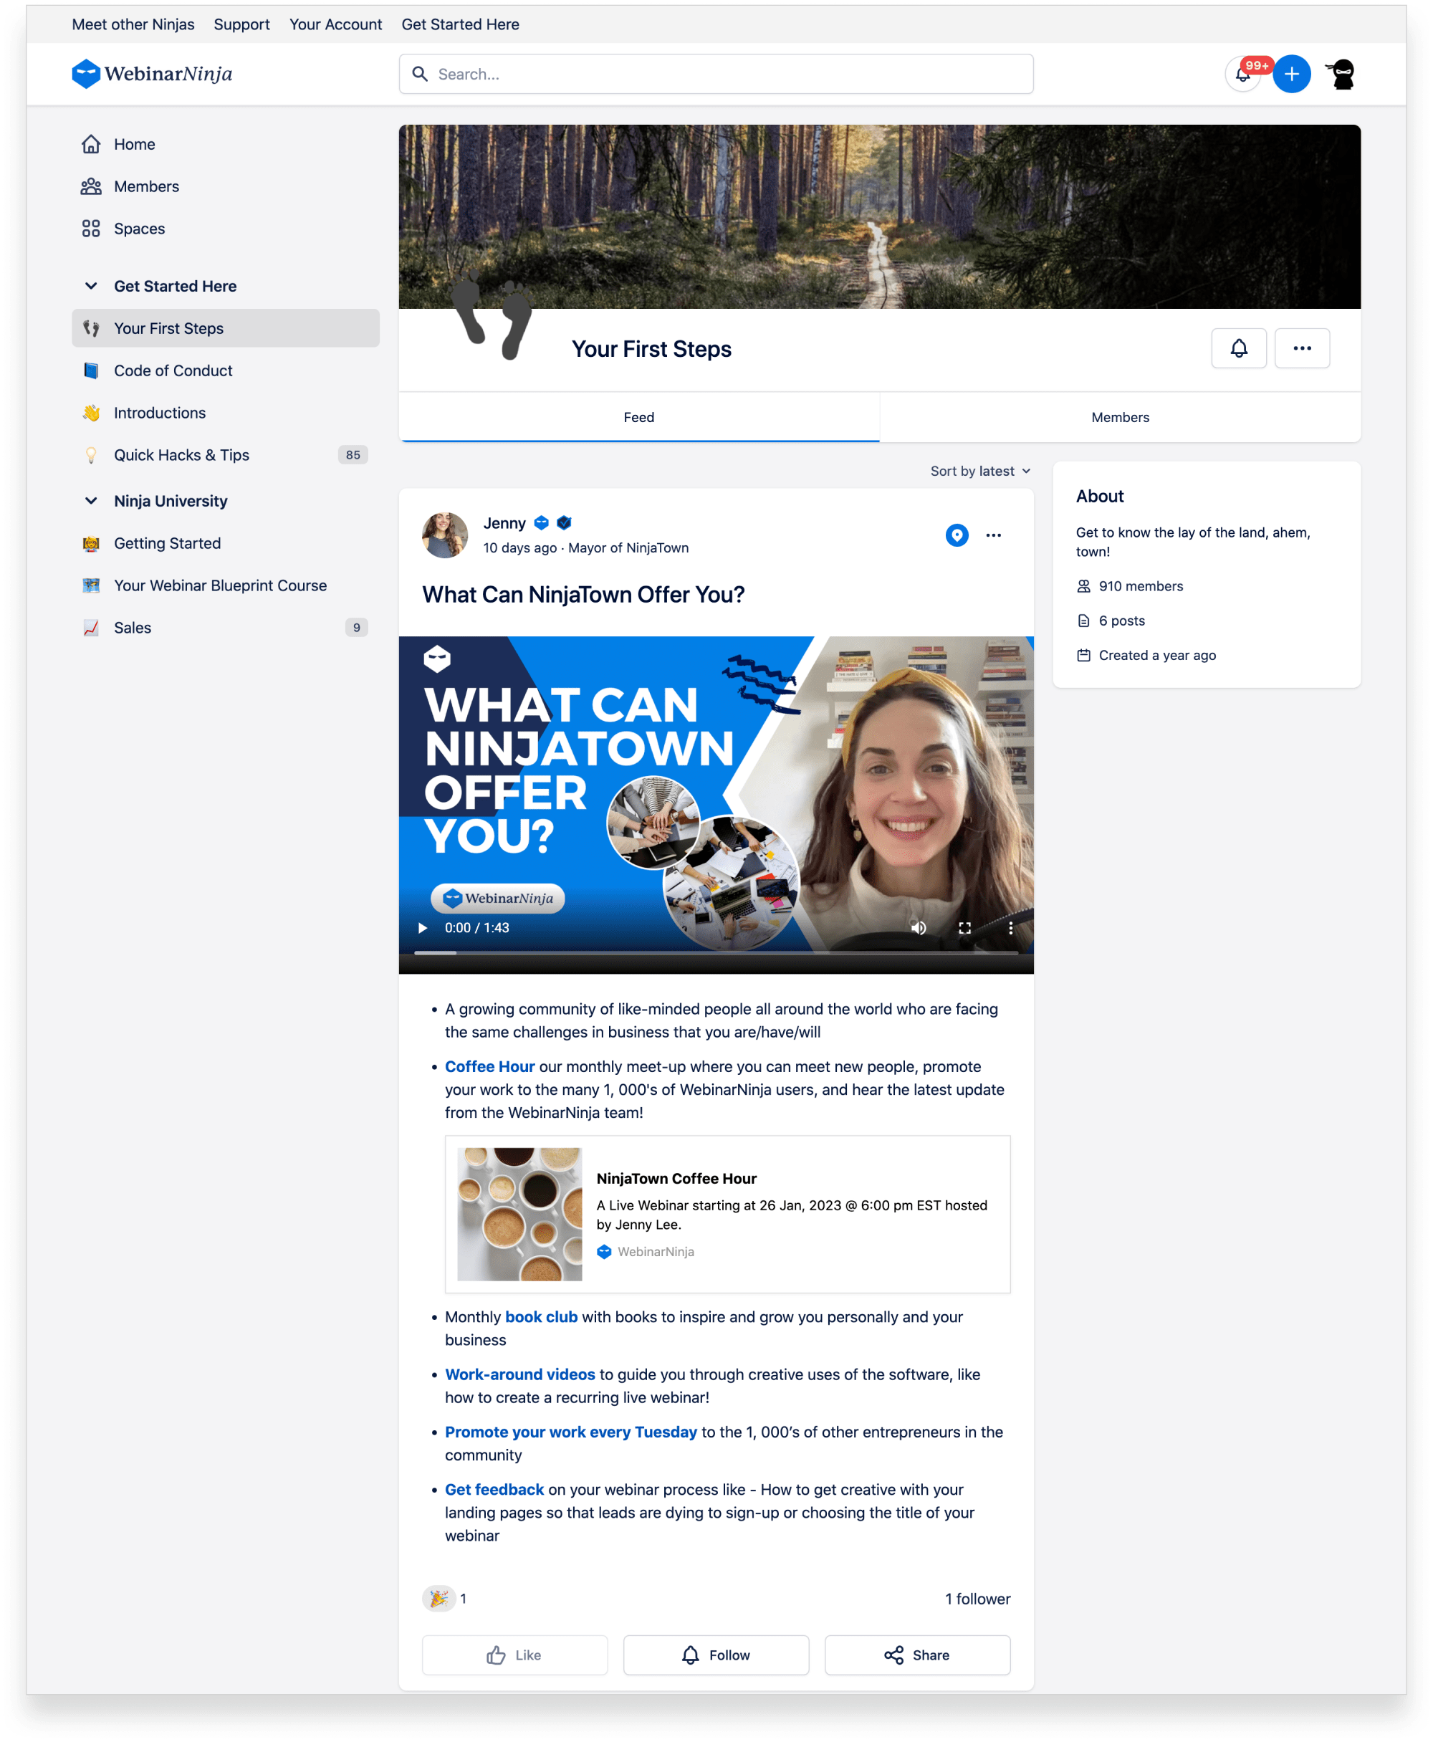Open the video's more options menu
The image size is (1433, 1742).
[x=1010, y=927]
